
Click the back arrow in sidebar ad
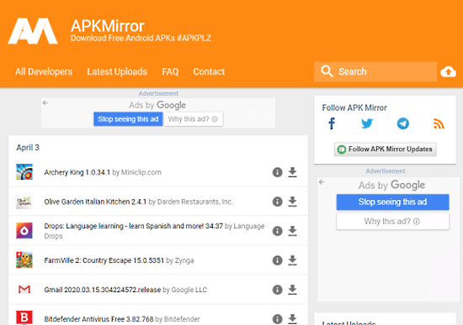322,182
